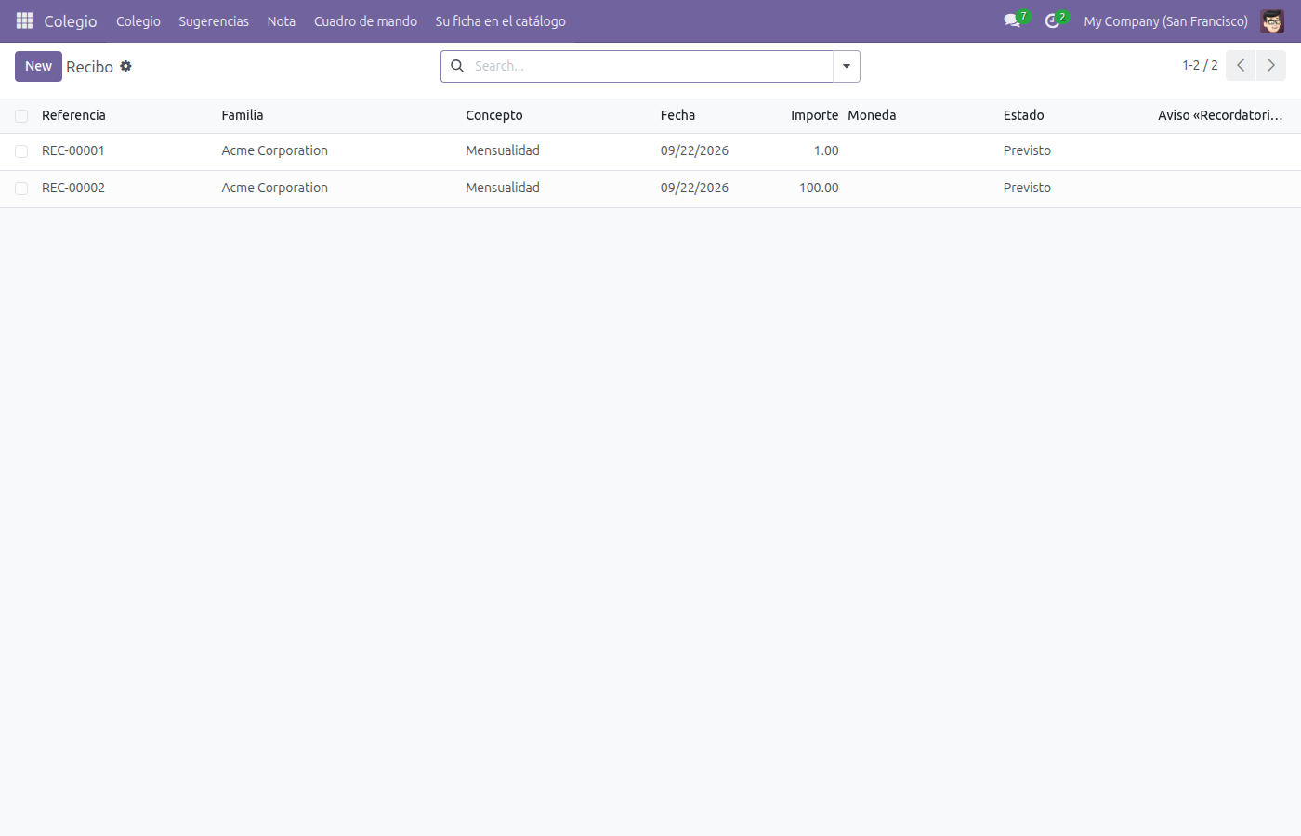
Task: Open the Cuadro de mando menu
Action: tap(365, 20)
